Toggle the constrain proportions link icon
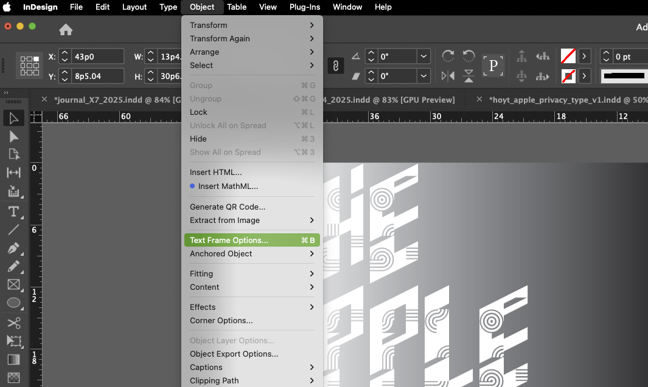The height and width of the screenshot is (387, 648). pos(335,66)
